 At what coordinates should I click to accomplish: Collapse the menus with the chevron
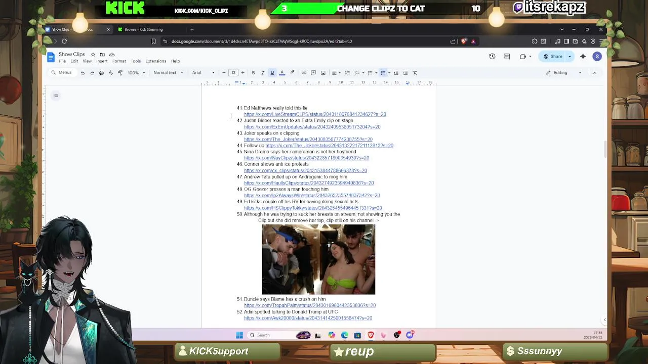pyautogui.click(x=595, y=73)
